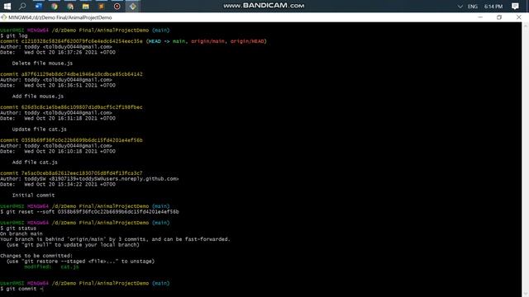Click commit message 'Initial commit'
Viewport: 529px width, 297px height.
pyautogui.click(x=33, y=196)
